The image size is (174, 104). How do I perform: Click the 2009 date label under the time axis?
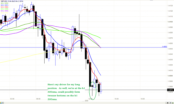(86, 101)
